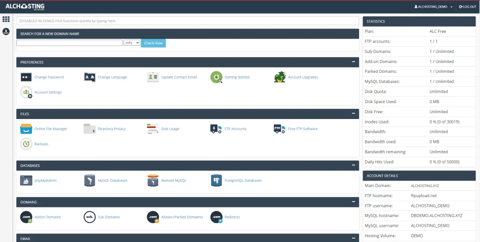This screenshot has height=242, width=480.
Task: Click the phpMyAdmin icon
Action: coord(26,181)
